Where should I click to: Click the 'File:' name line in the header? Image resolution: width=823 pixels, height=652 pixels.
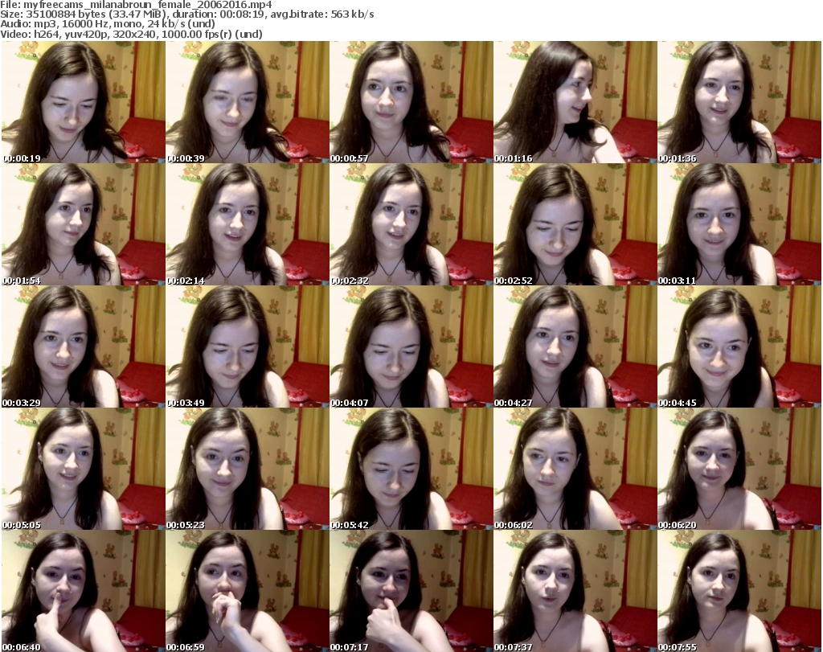tap(136, 5)
